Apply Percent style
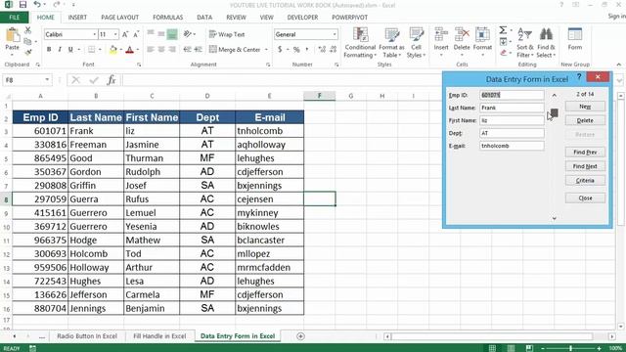 (x=296, y=50)
